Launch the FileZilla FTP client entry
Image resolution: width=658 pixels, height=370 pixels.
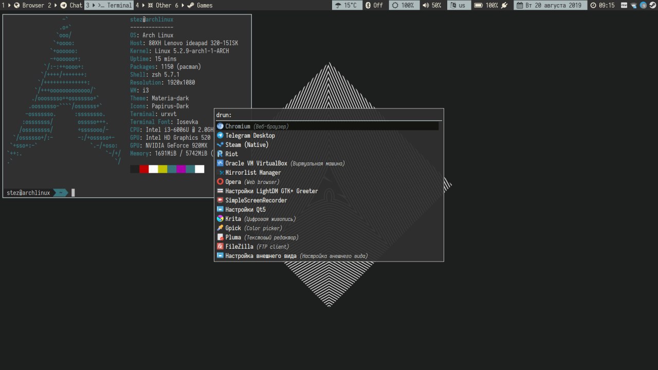point(328,247)
